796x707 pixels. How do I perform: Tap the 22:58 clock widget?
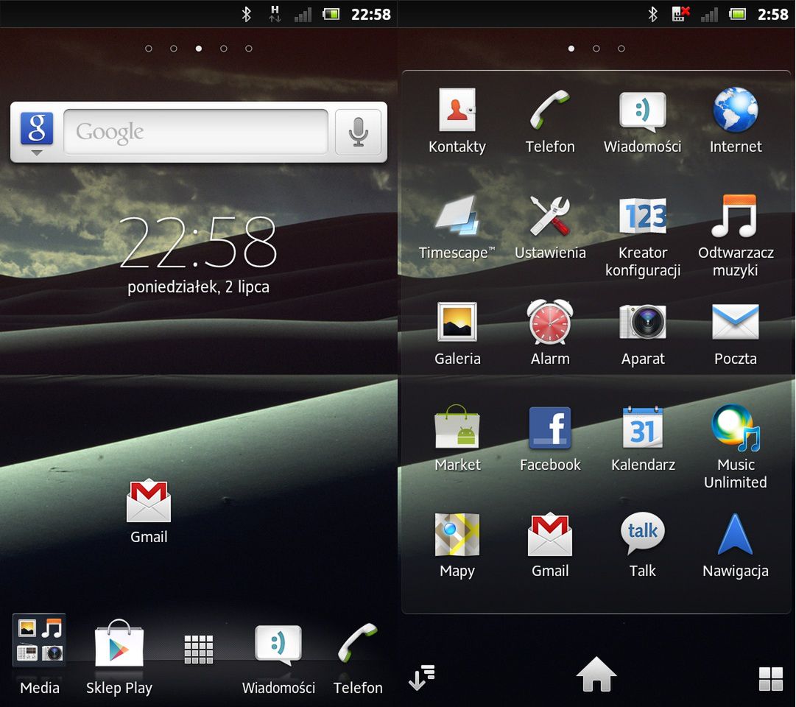198,242
